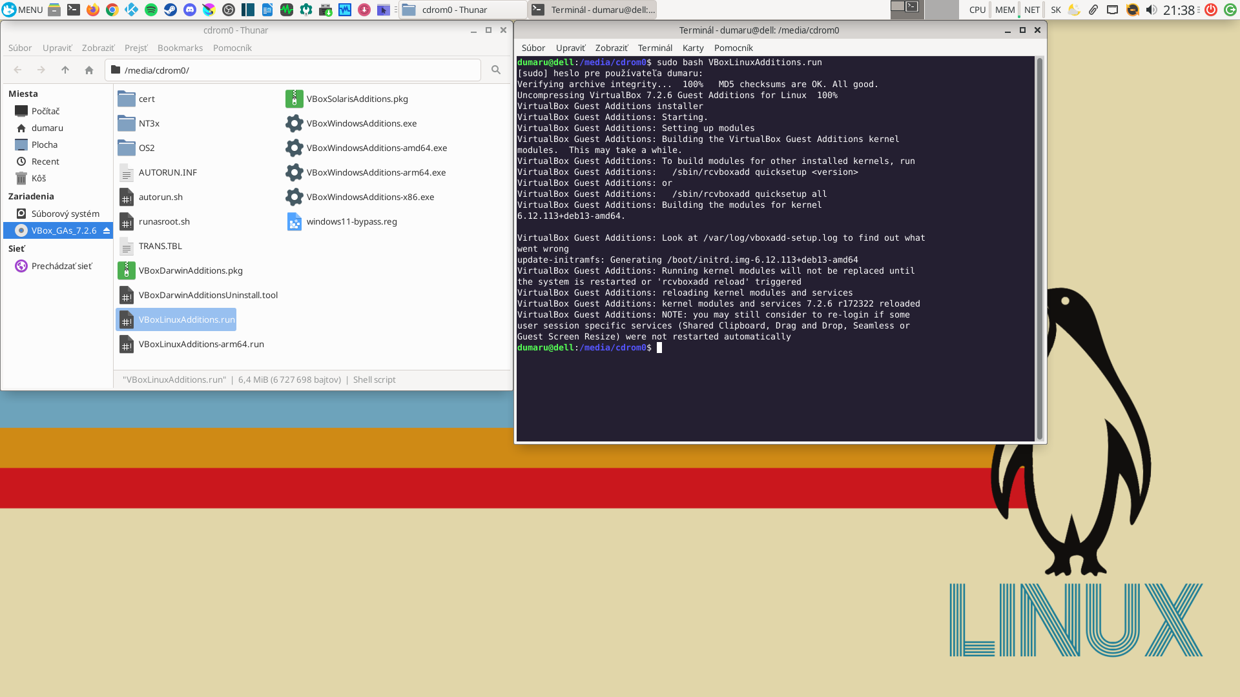Eject the VBox_GAs_7.2.6 disc
This screenshot has width=1240, height=697.
[x=107, y=230]
